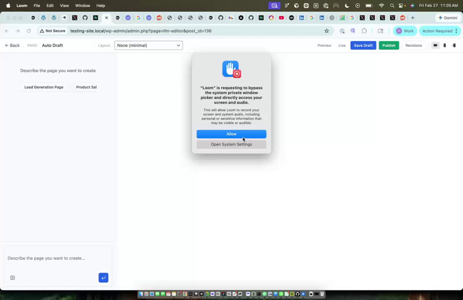This screenshot has width=463, height=300.
Task: Click the Action Required three-dot menu
Action: point(456,31)
